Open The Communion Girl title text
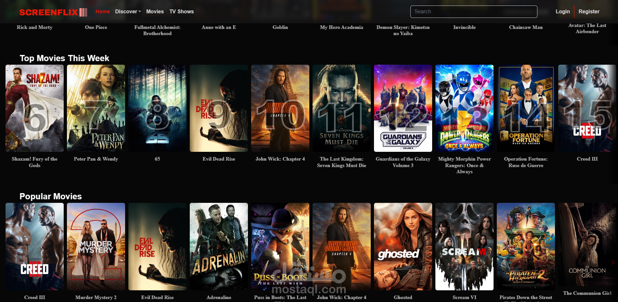Image resolution: width=618 pixels, height=302 pixels. click(587, 293)
